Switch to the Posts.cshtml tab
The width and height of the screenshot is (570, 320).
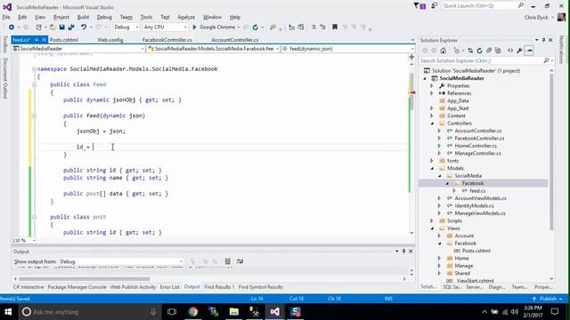click(64, 40)
